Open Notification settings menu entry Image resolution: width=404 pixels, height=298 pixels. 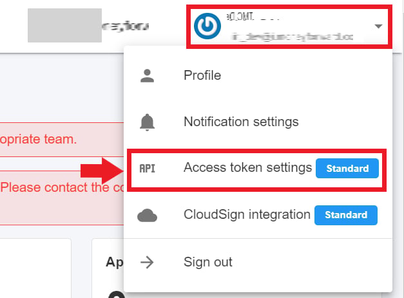tap(258, 122)
